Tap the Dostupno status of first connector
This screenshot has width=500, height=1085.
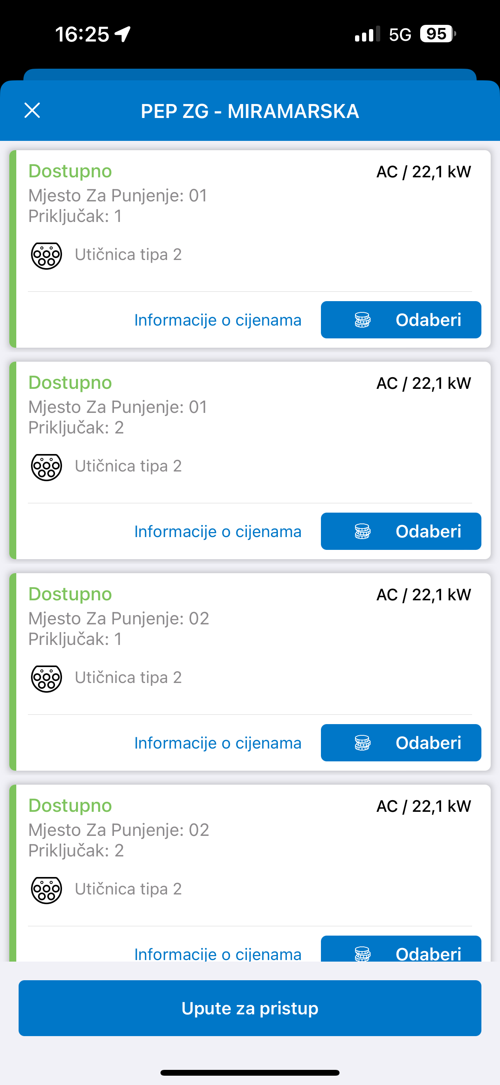tap(70, 171)
